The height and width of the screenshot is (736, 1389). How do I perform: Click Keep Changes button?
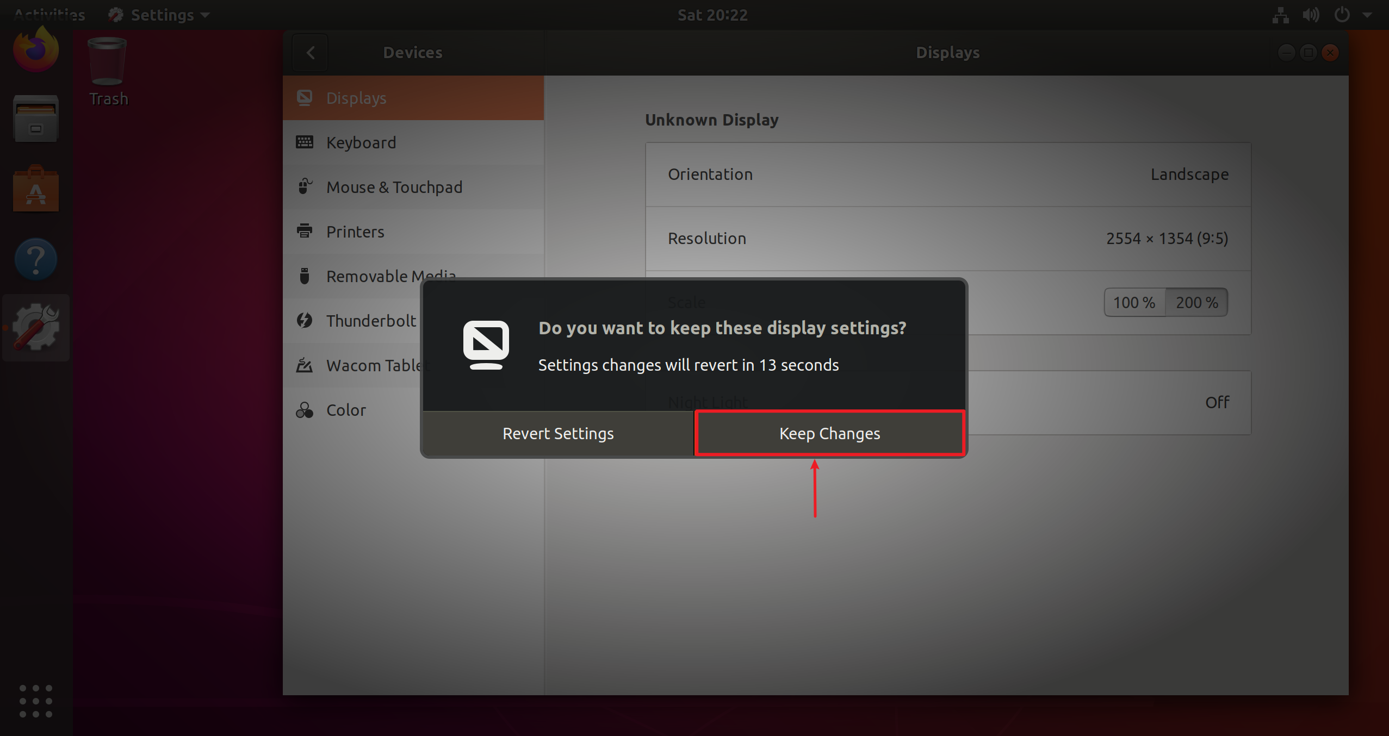tap(828, 433)
